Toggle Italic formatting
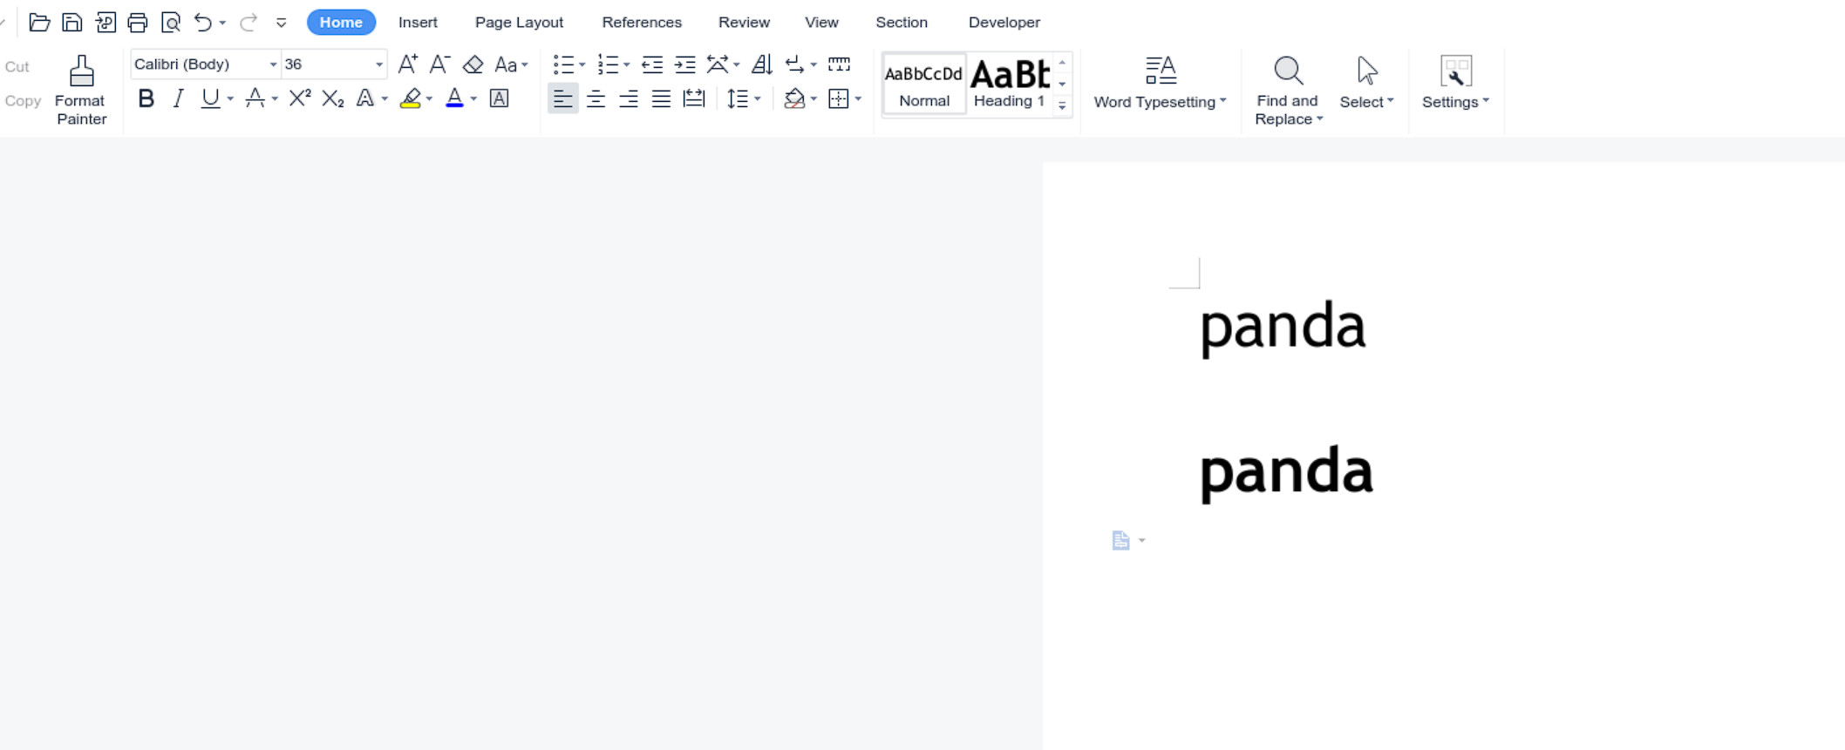Image resolution: width=1845 pixels, height=750 pixels. 178,98
